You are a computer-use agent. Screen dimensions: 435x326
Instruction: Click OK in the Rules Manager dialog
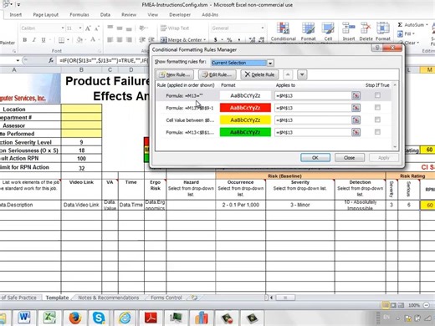tap(315, 158)
